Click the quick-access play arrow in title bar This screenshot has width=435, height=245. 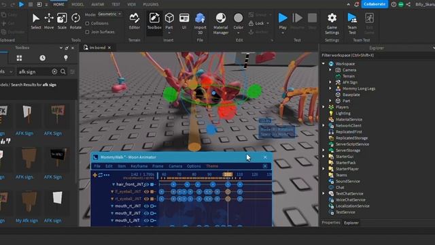[21, 4]
